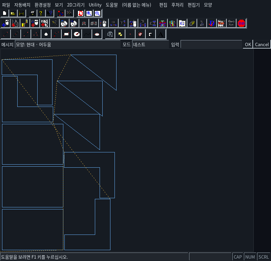Click the 모드 field showing 네스트

pos(150,44)
